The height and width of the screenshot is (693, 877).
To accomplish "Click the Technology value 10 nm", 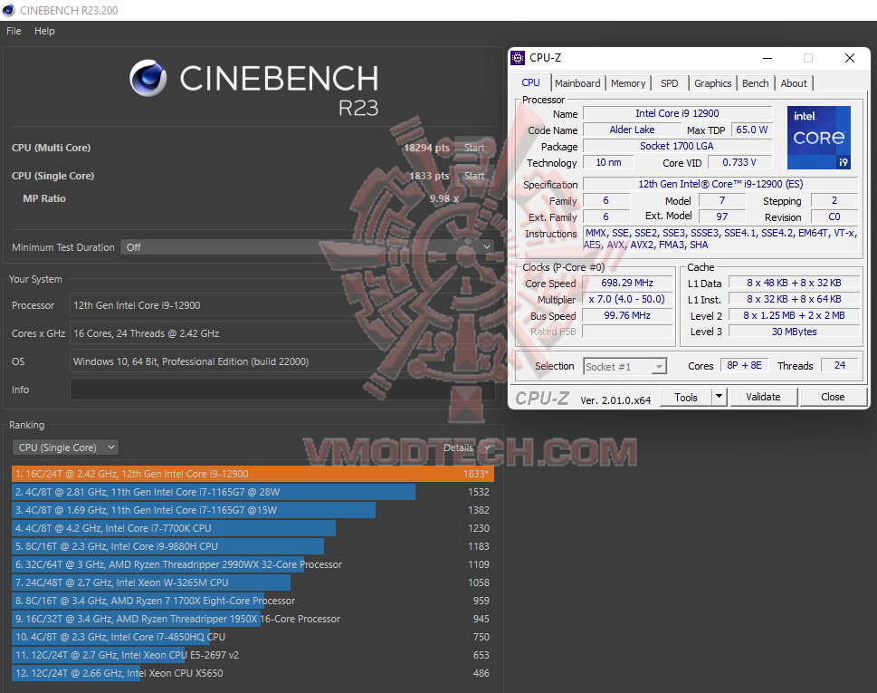I will tap(608, 162).
